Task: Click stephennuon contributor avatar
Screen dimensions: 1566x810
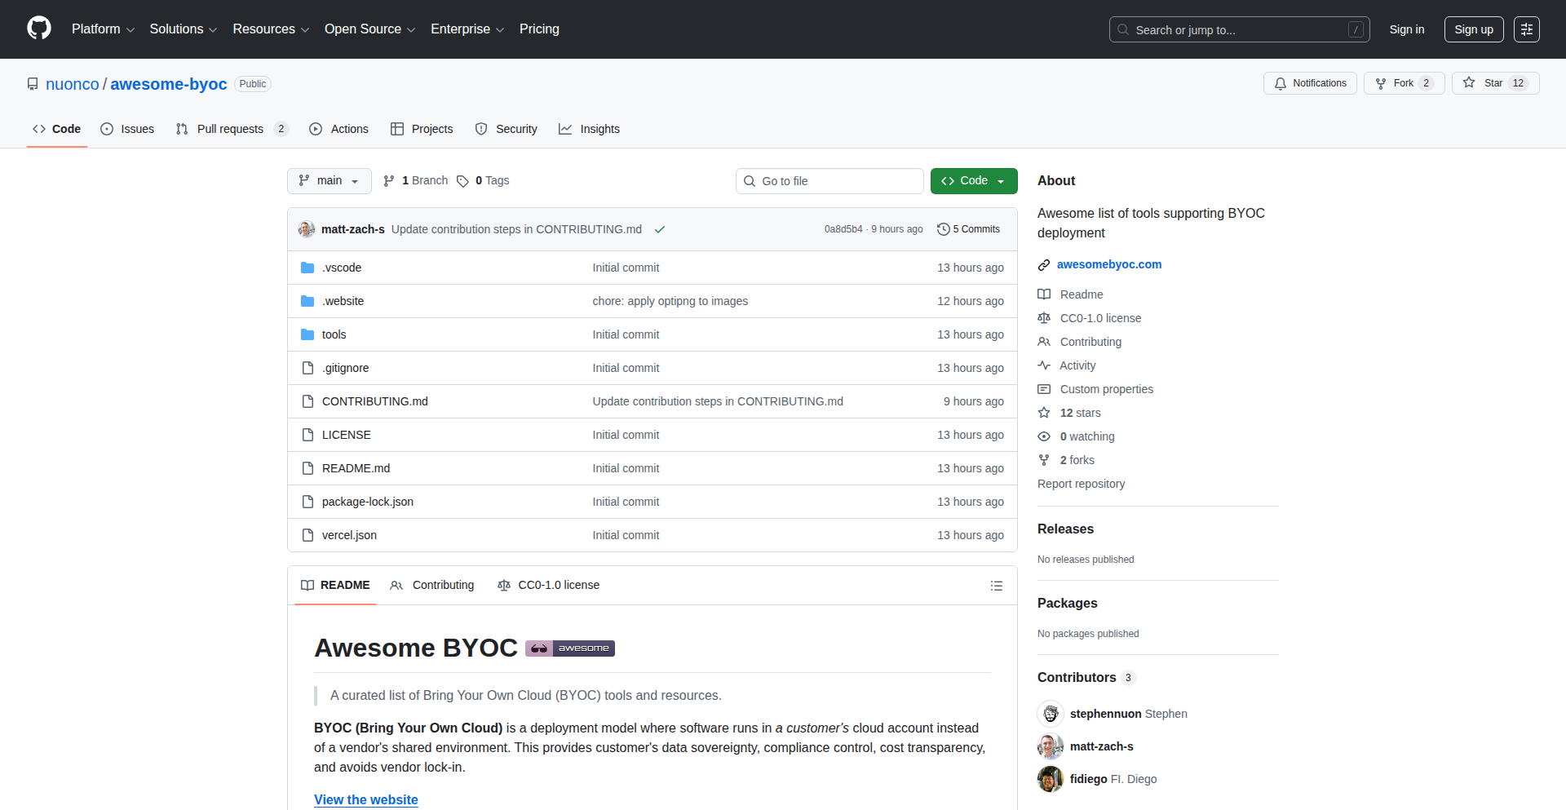Action: point(1051,714)
